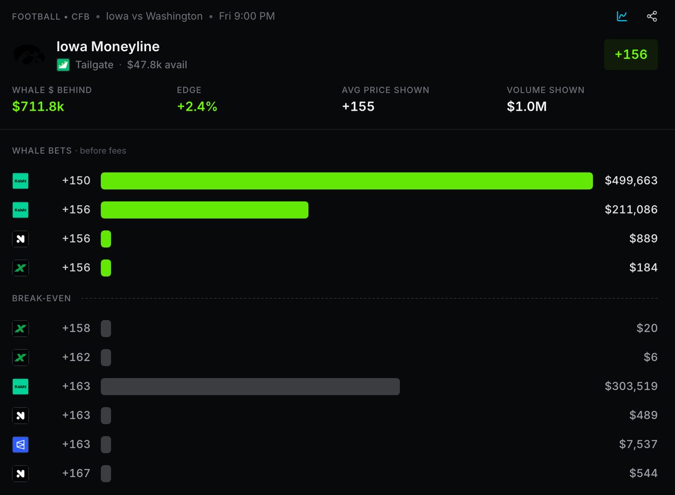
Task: Click the share icon
Action: pyautogui.click(x=652, y=16)
